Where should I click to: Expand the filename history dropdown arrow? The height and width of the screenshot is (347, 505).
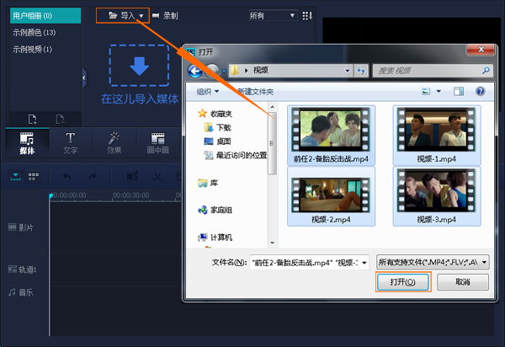point(364,263)
